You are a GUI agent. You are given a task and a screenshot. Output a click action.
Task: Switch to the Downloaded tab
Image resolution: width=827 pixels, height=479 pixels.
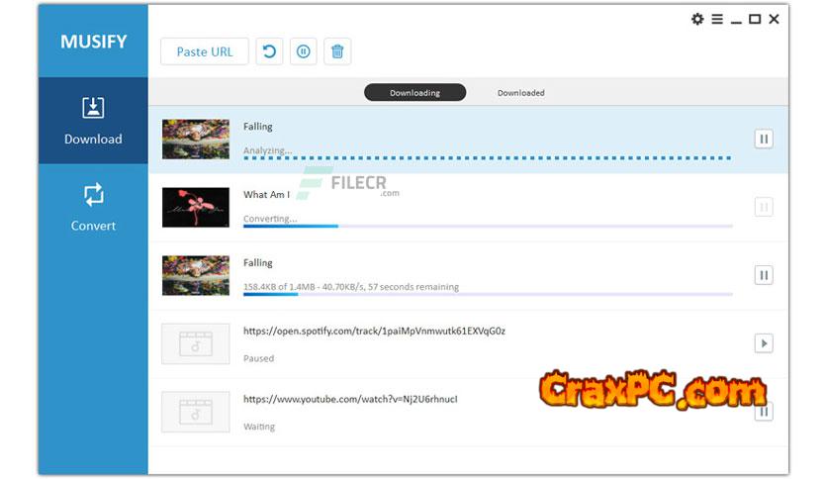[520, 93]
